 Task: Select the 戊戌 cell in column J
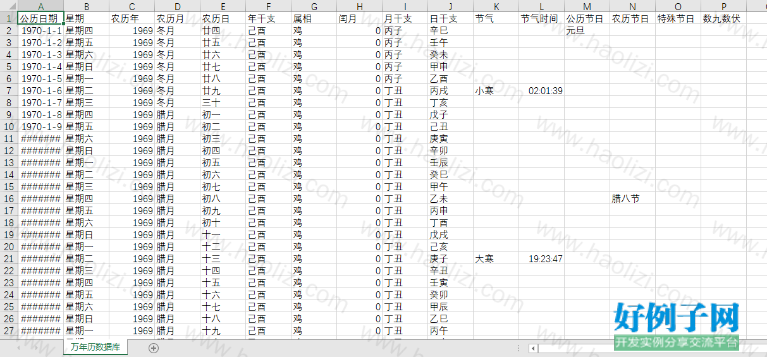click(x=451, y=234)
